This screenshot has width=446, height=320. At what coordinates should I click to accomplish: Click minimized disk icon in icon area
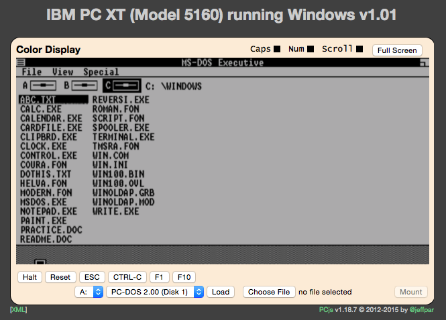(x=40, y=262)
